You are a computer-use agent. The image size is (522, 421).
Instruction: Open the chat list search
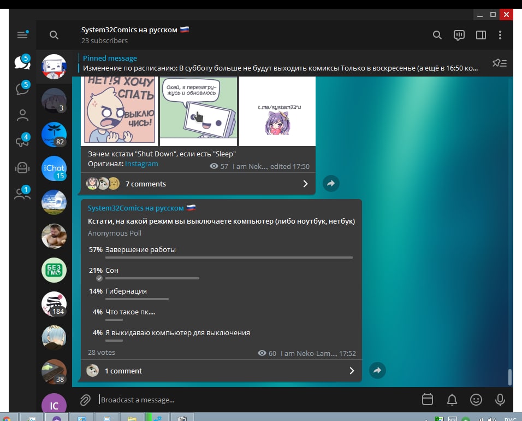54,35
